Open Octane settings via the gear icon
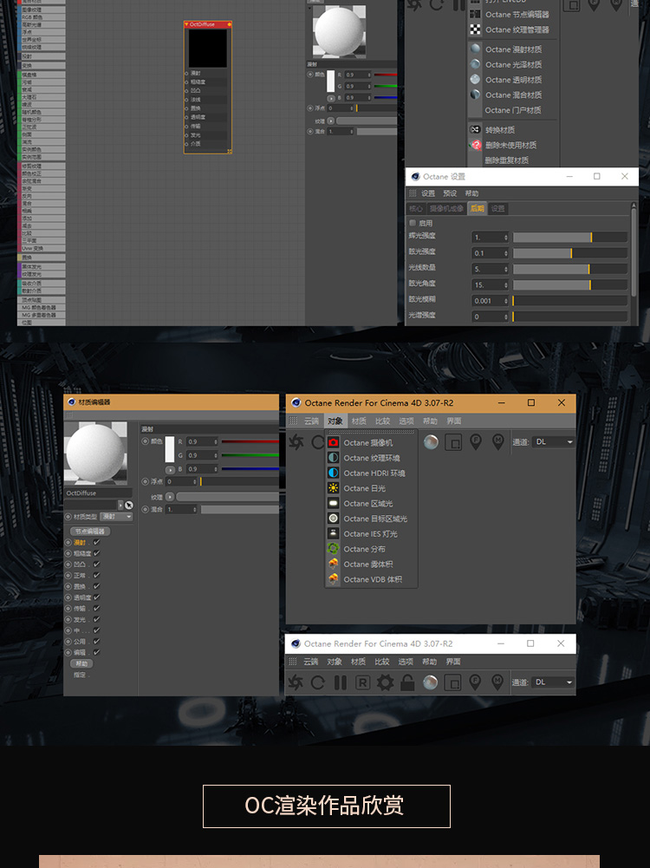The height and width of the screenshot is (868, 650). click(x=385, y=682)
